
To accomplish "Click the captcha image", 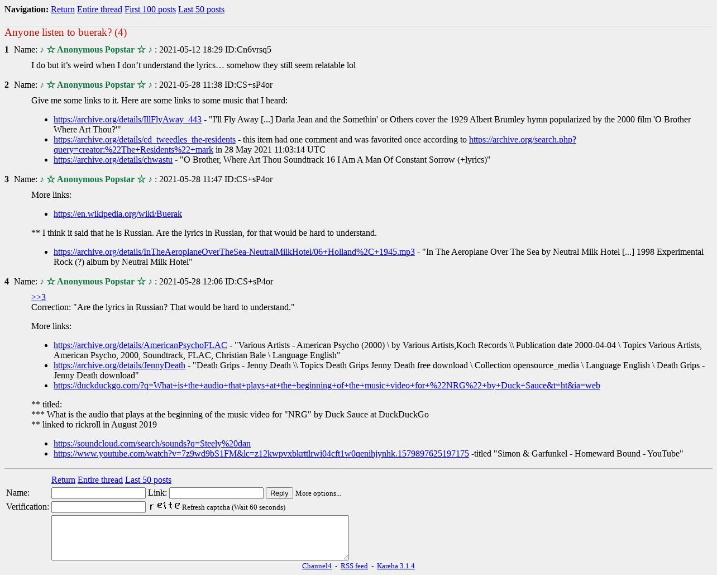I will click(x=164, y=506).
